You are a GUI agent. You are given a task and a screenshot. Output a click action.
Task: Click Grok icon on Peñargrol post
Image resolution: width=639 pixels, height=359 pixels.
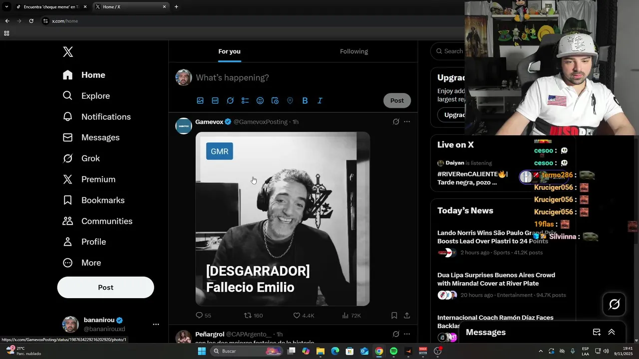click(x=396, y=334)
